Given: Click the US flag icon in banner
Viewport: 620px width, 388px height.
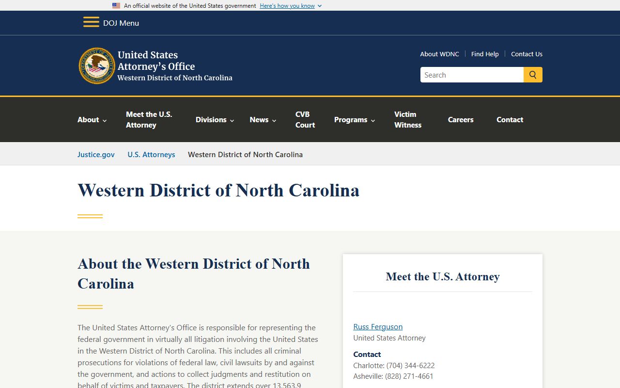Looking at the screenshot, I should coord(116,6).
